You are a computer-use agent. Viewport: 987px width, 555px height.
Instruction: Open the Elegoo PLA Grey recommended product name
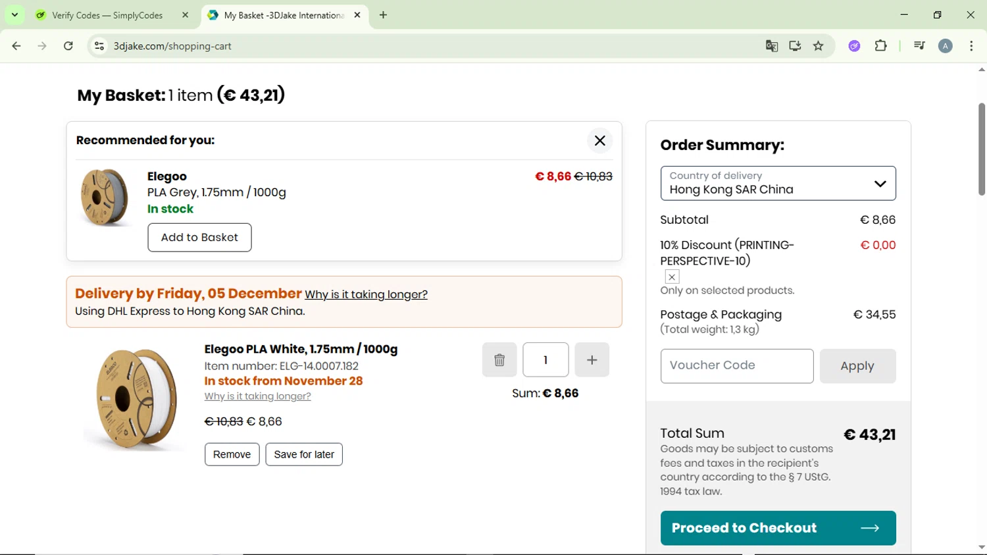167,176
